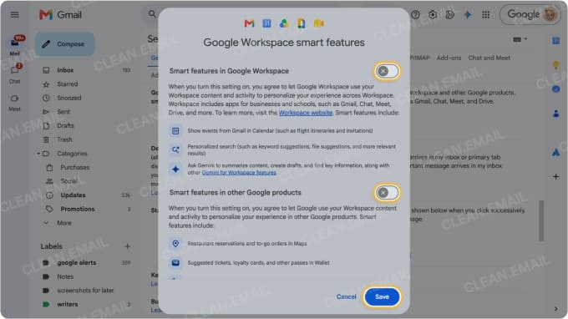Toggle Smart features in Google Workspace

[387, 71]
